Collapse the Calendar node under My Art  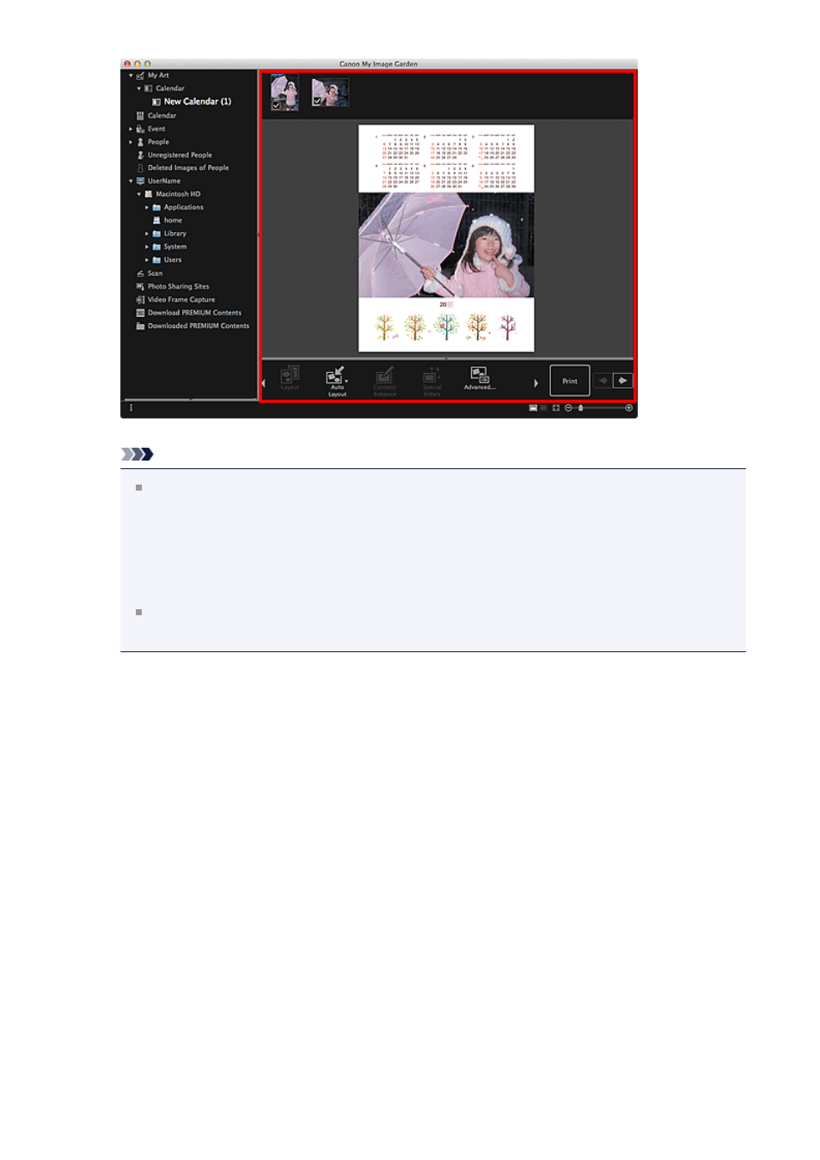pyautogui.click(x=139, y=89)
